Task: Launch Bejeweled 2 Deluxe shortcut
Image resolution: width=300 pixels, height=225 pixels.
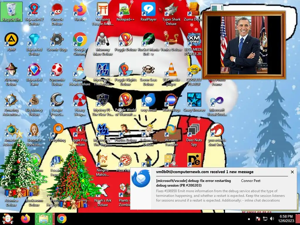Action: coord(34,14)
